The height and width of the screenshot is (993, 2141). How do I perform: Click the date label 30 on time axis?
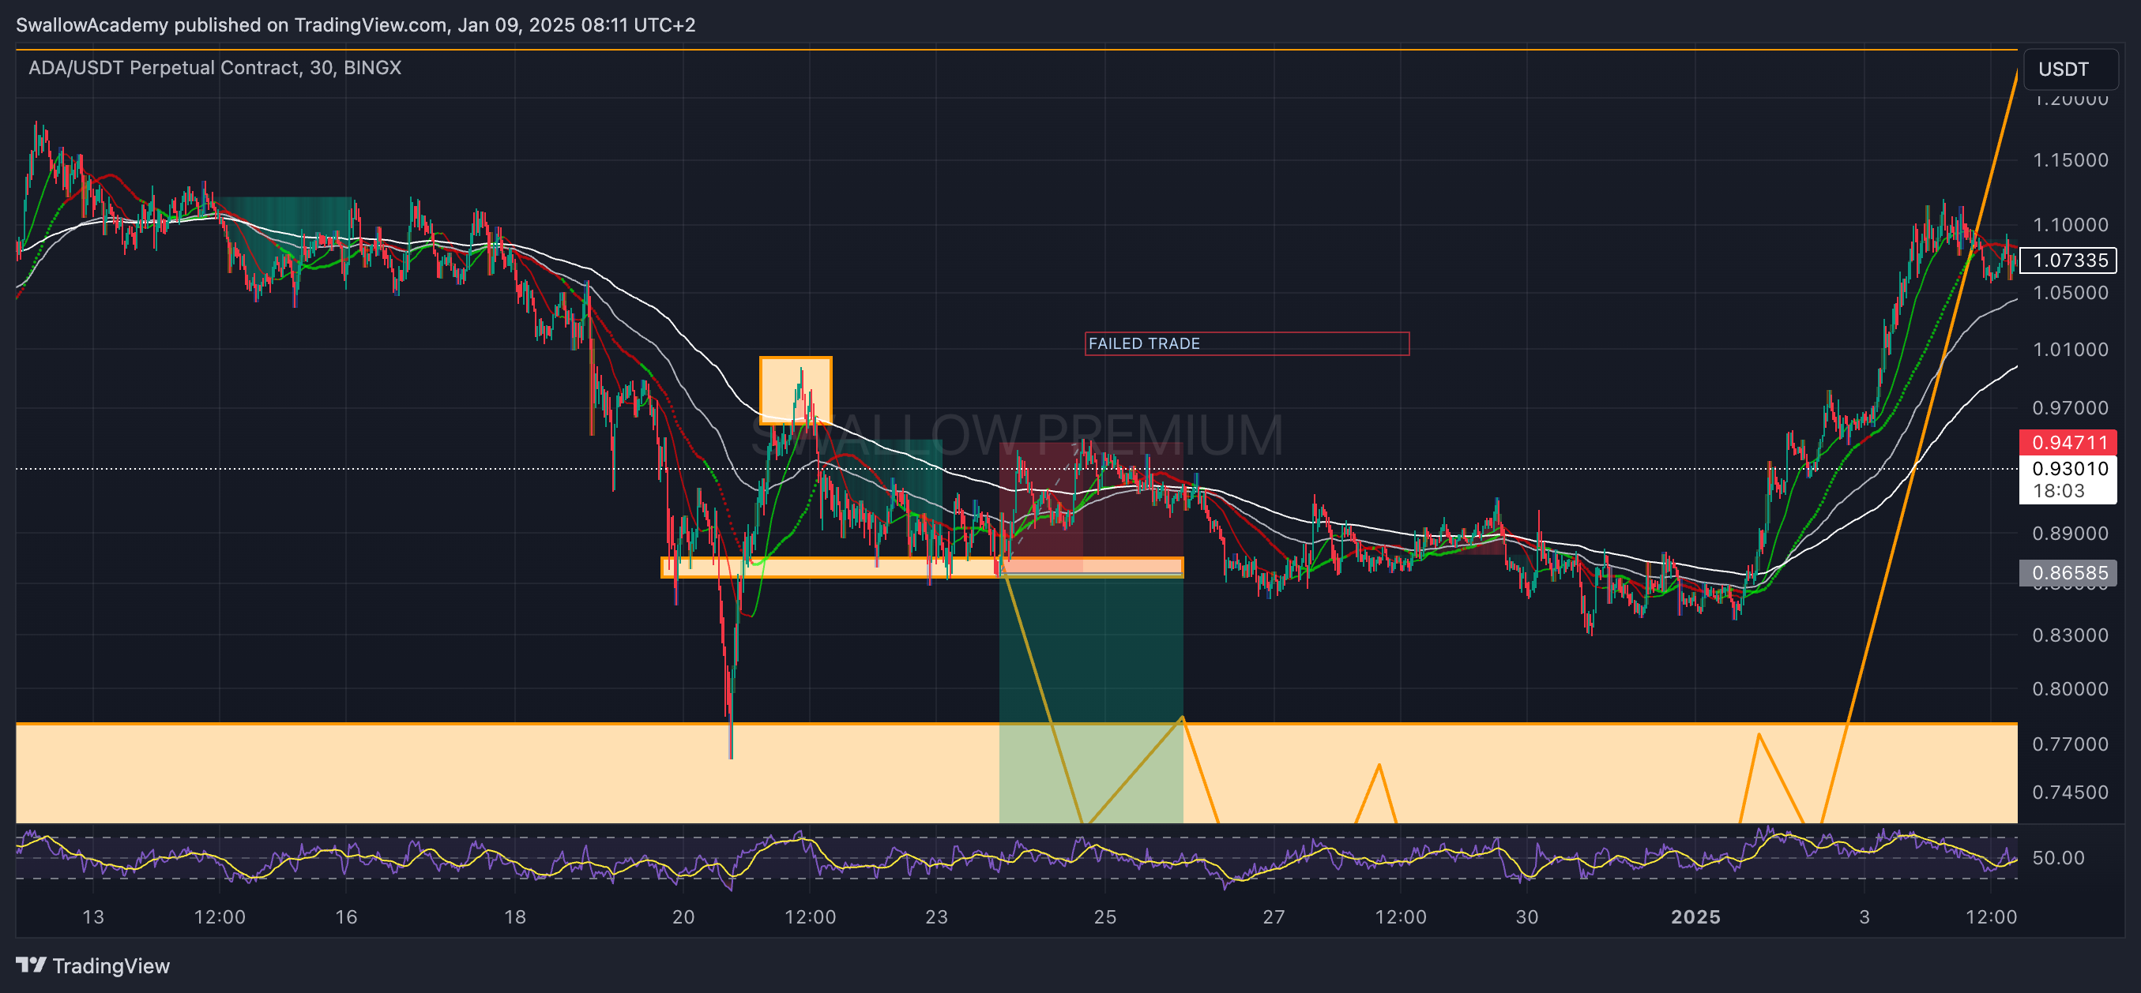(x=1527, y=916)
